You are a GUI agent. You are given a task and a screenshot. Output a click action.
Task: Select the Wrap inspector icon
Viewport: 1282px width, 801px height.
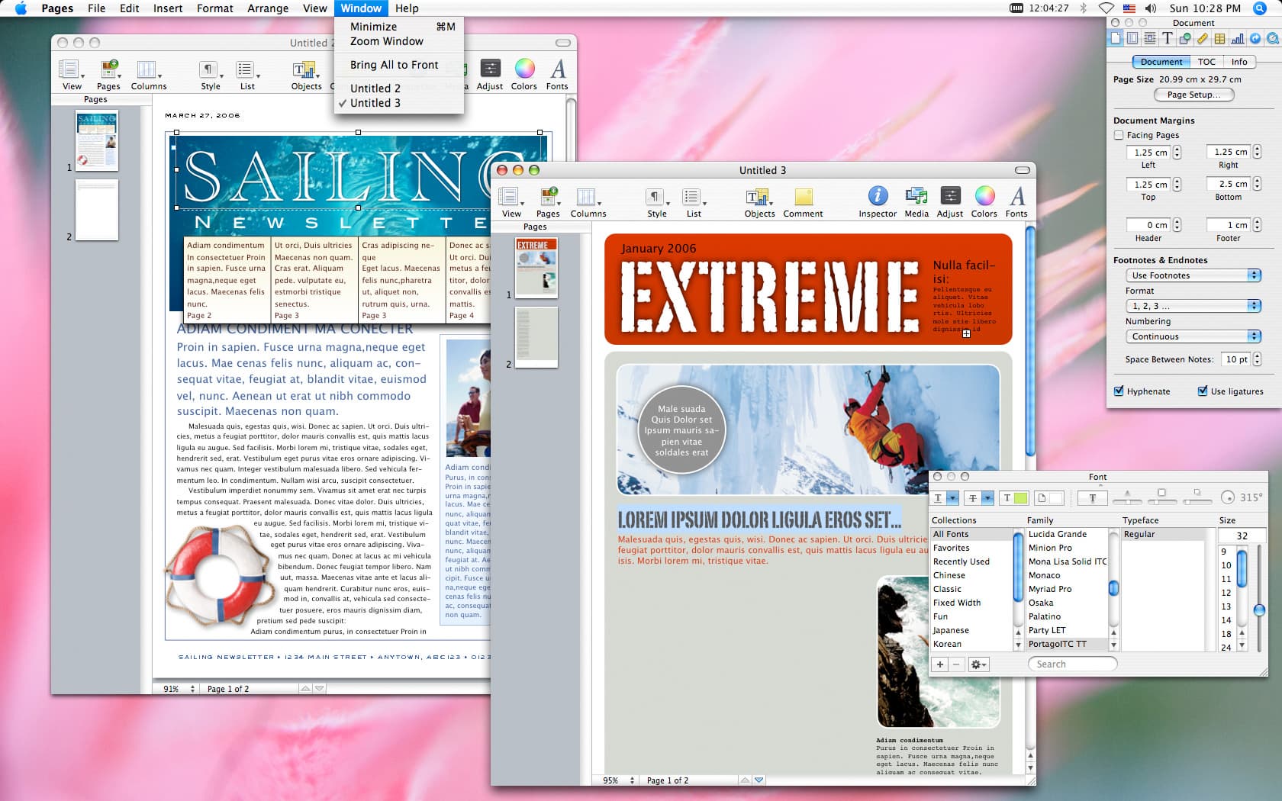coord(1150,38)
